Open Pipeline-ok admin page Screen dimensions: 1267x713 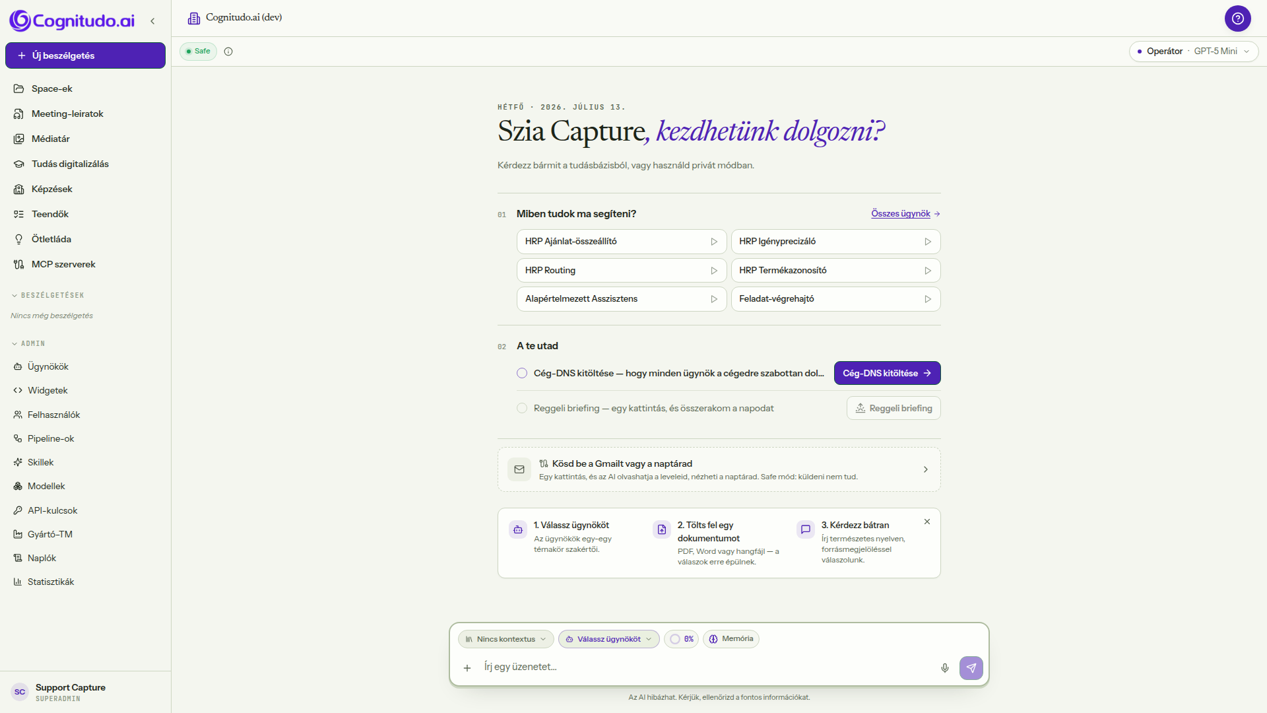point(85,438)
